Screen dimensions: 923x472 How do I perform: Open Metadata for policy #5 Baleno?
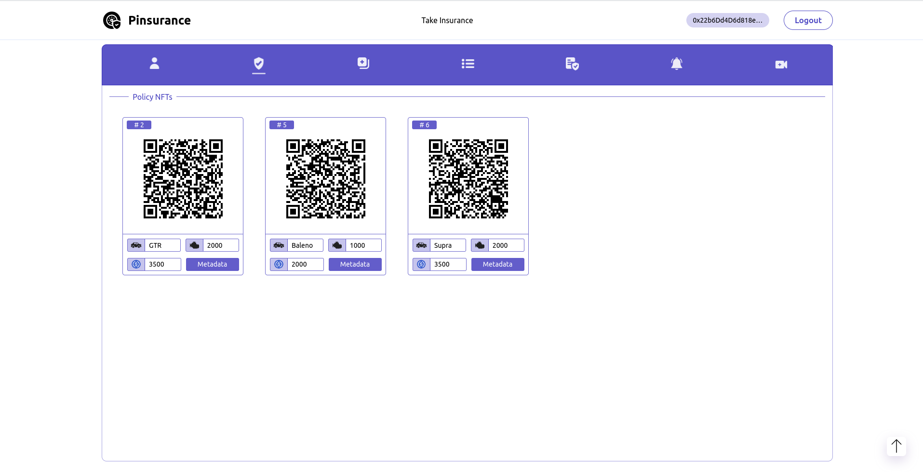tap(355, 264)
